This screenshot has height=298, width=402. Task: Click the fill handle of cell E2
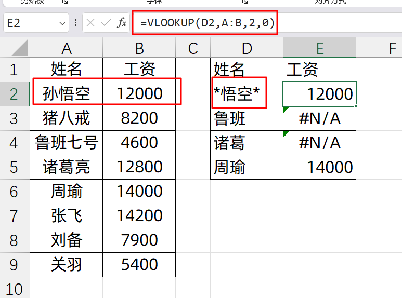click(x=356, y=106)
